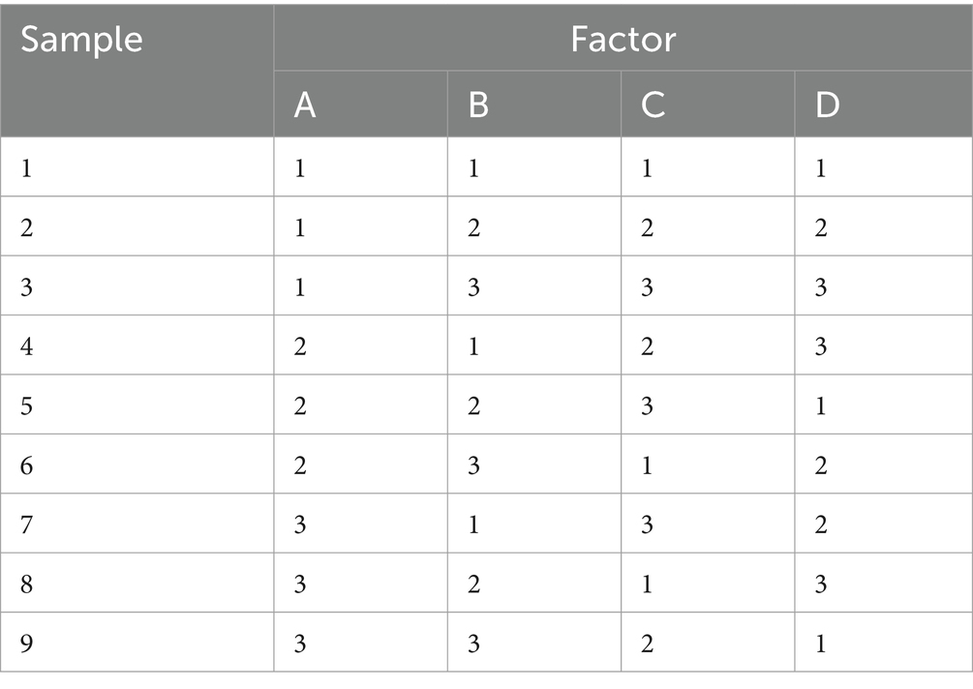Click sample number 1 cell
The height and width of the screenshot is (689, 973).
click(137, 166)
